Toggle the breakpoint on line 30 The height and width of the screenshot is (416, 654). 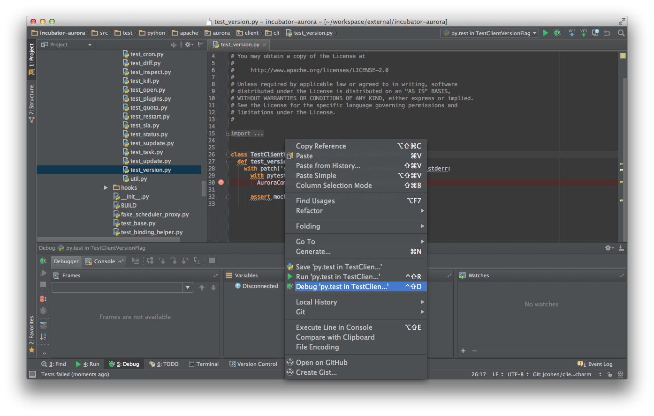click(x=221, y=182)
